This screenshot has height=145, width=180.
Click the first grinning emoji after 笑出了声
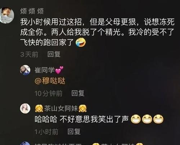coord(136,119)
